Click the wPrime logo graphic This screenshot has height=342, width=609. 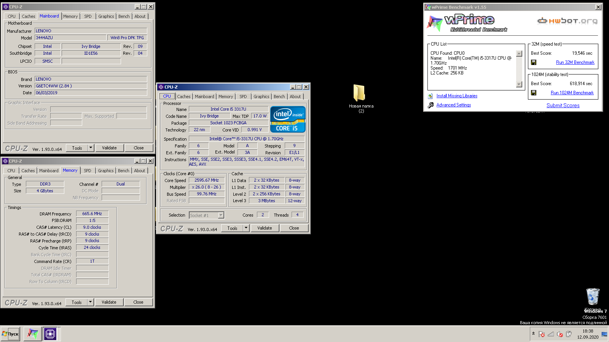tap(467, 24)
